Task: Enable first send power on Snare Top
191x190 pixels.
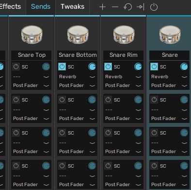Action: (16, 67)
